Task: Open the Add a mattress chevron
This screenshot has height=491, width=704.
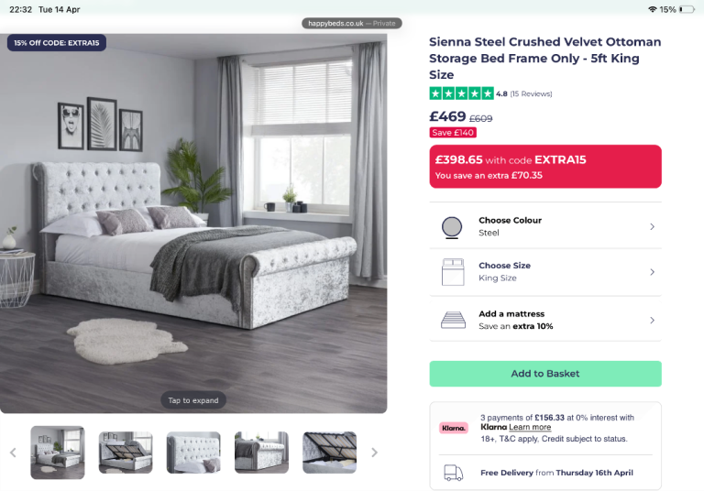Action: coord(653,320)
